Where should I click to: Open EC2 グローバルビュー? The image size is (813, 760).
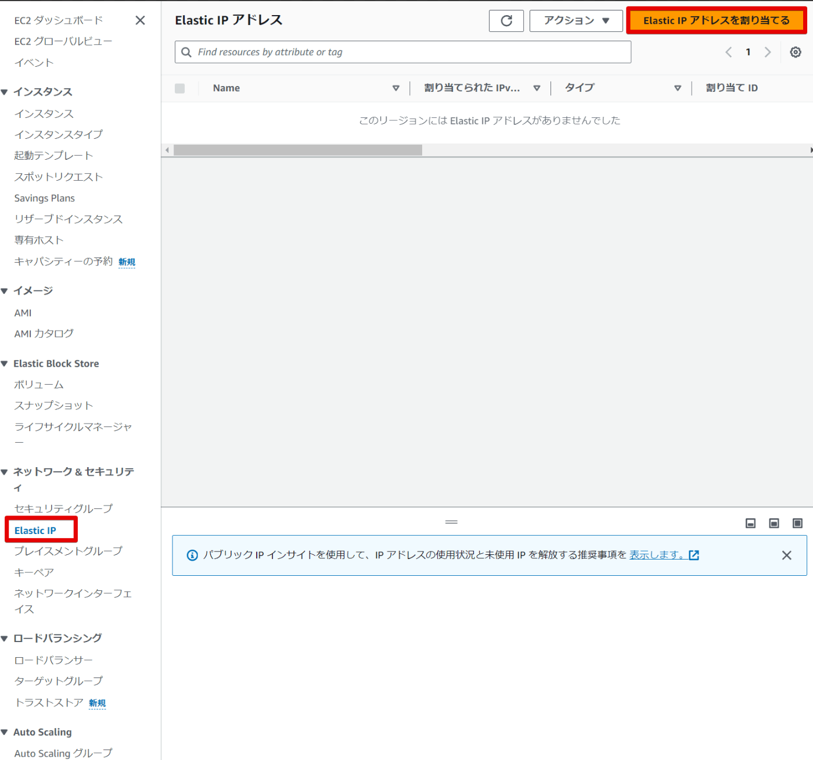(x=63, y=42)
